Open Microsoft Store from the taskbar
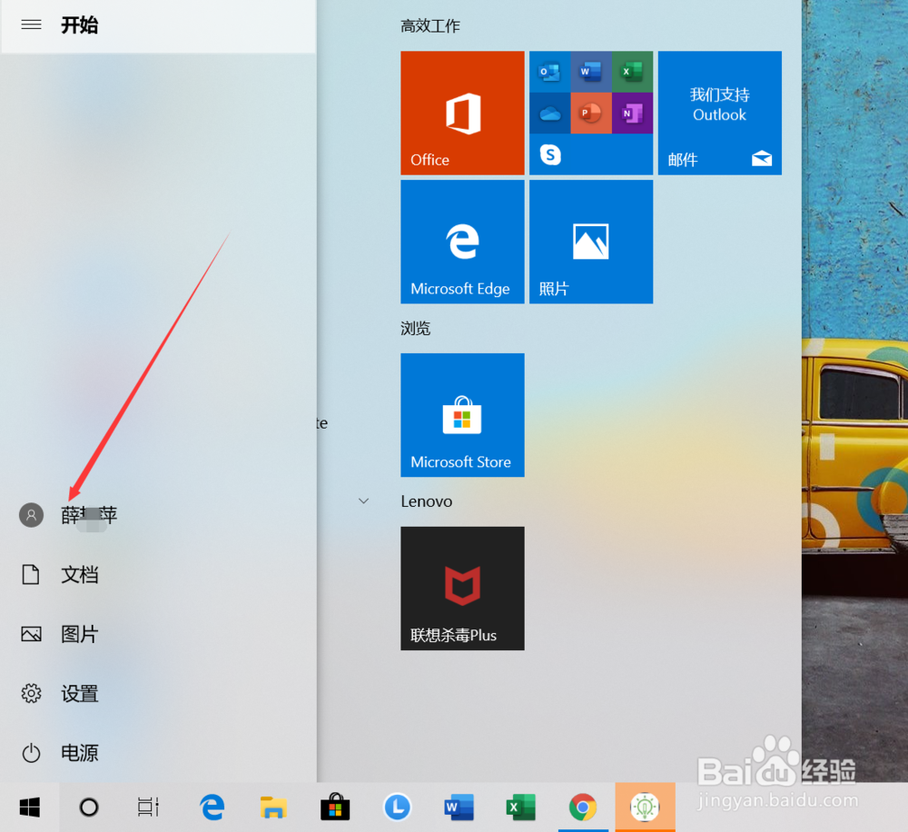This screenshot has height=832, width=908. point(335,807)
